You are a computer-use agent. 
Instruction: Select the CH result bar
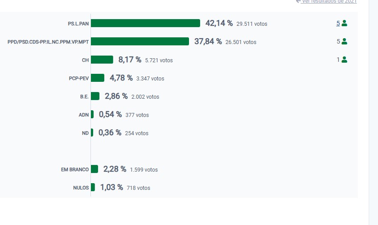tap(102, 60)
